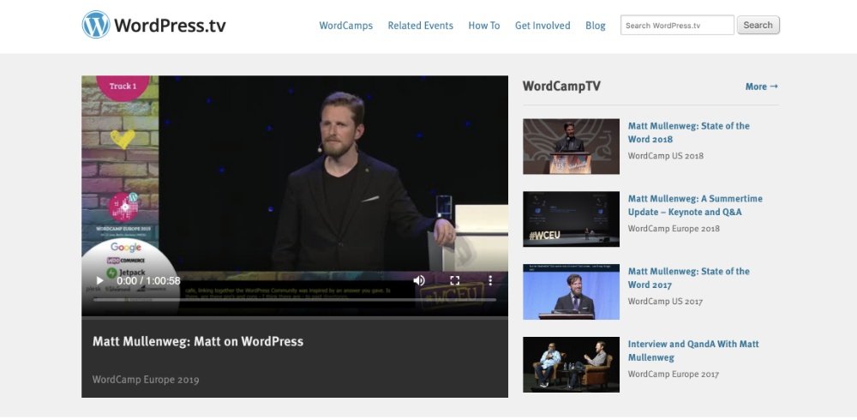This screenshot has width=857, height=420.
Task: Click the WordCamp Europe 2019 label under the video
Action: 146,379
